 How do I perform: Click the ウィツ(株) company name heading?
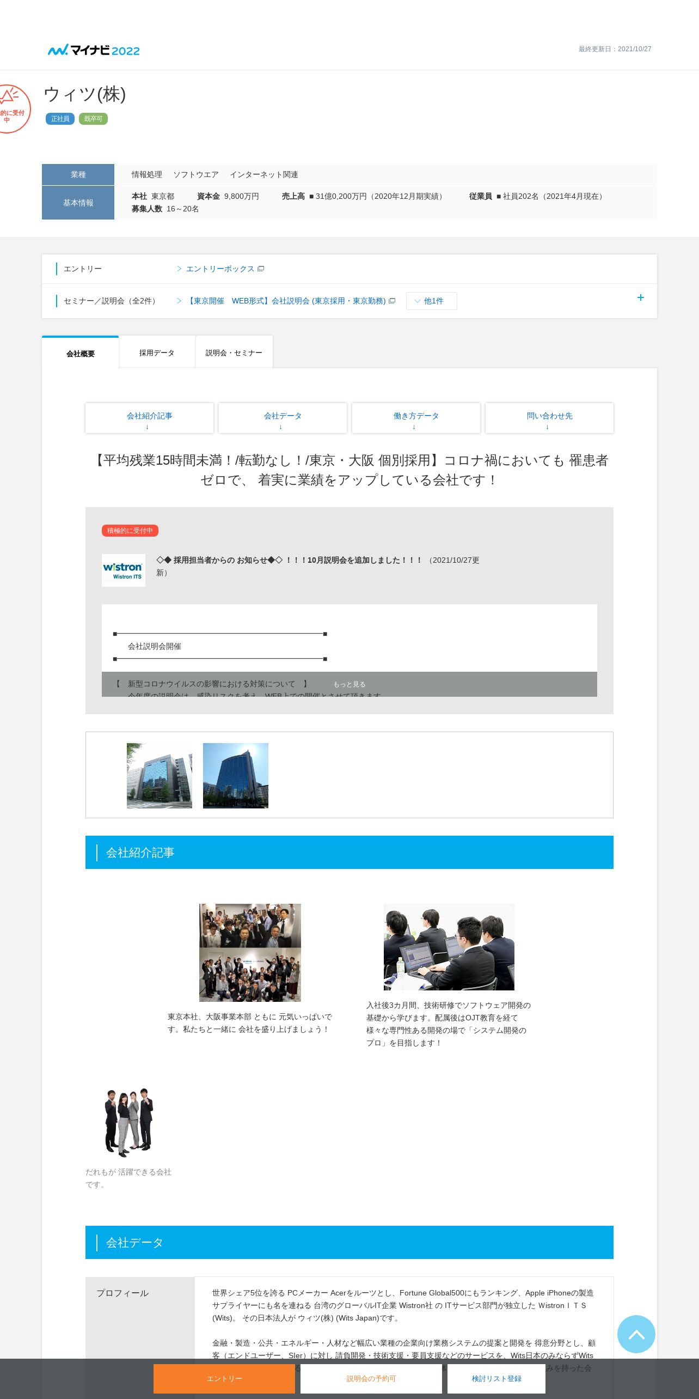click(85, 94)
